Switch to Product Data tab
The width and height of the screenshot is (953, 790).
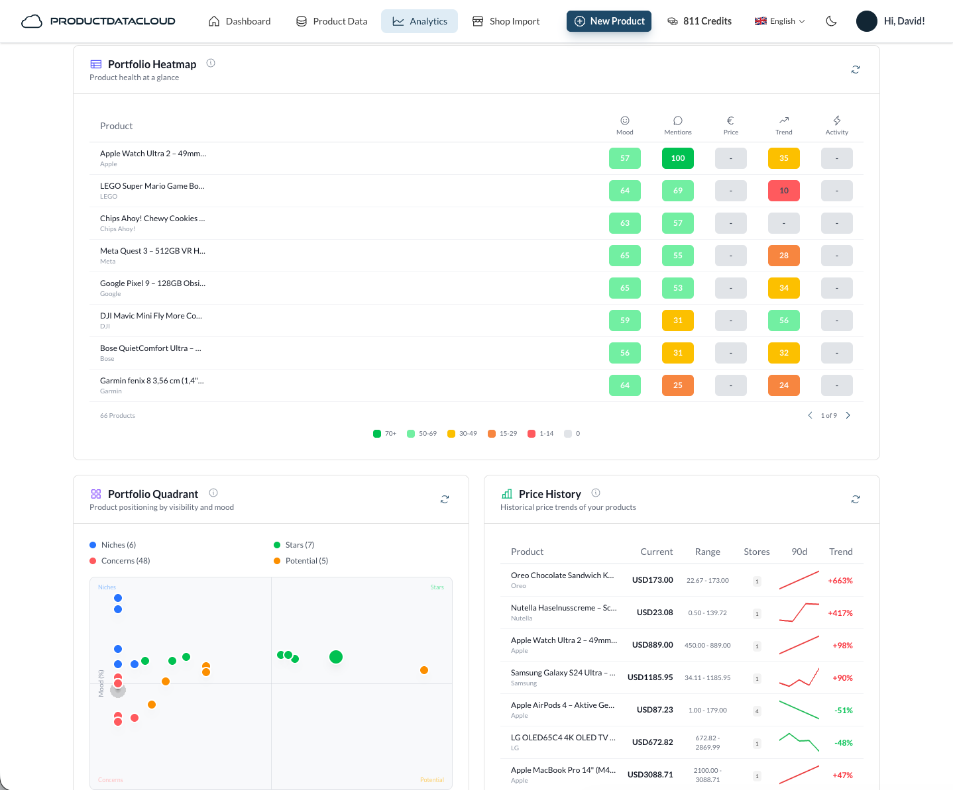[331, 21]
